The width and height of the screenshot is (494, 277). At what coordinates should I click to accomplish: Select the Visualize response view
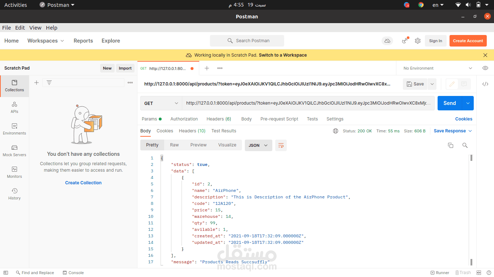click(x=227, y=145)
